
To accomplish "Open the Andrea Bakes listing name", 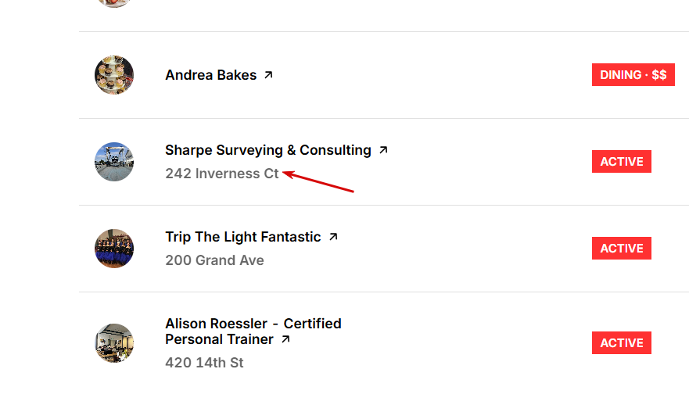I will point(210,75).
